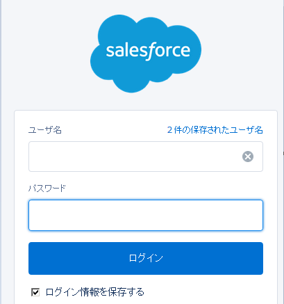Click the blue ログイン button
The height and width of the screenshot is (304, 284).
(x=146, y=258)
